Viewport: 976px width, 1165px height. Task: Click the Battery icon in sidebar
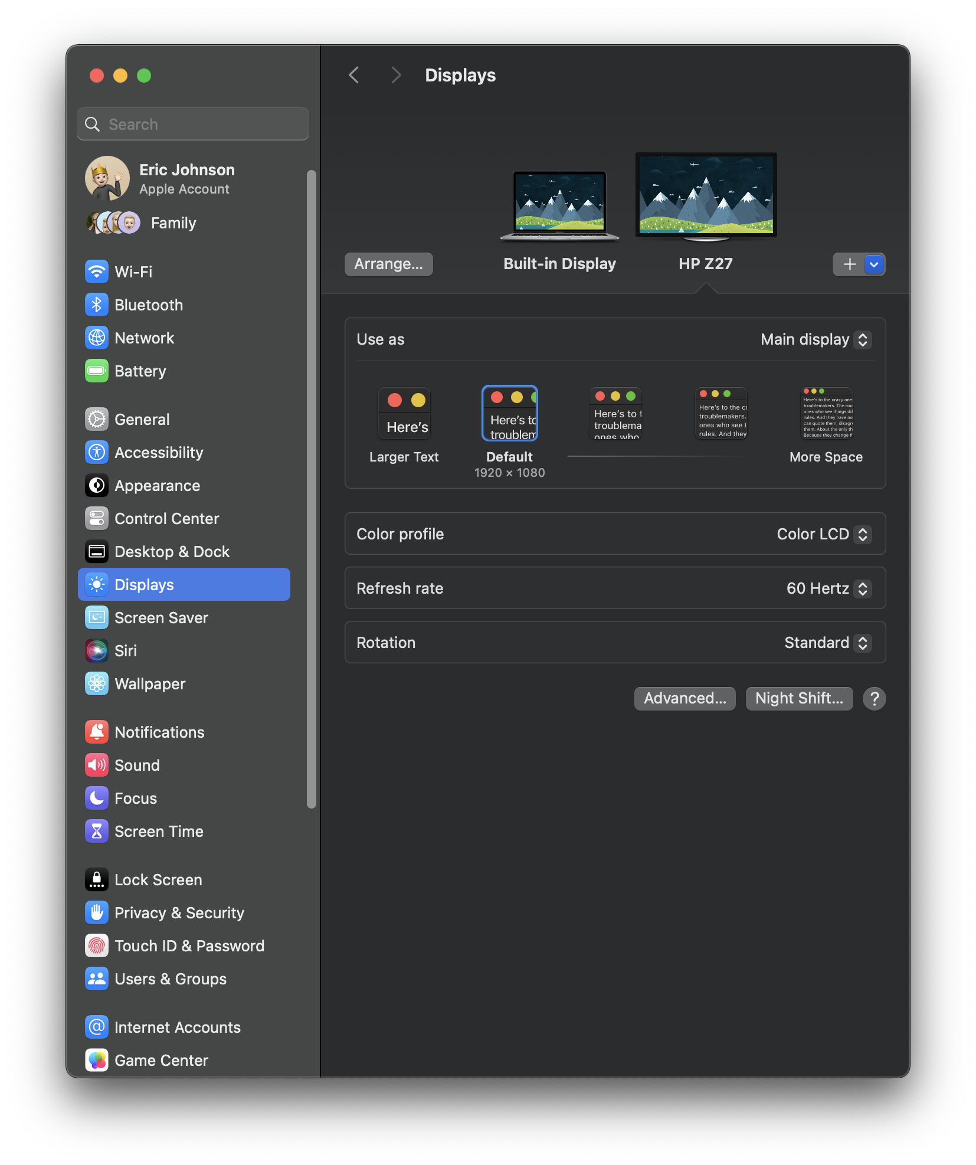(x=97, y=371)
